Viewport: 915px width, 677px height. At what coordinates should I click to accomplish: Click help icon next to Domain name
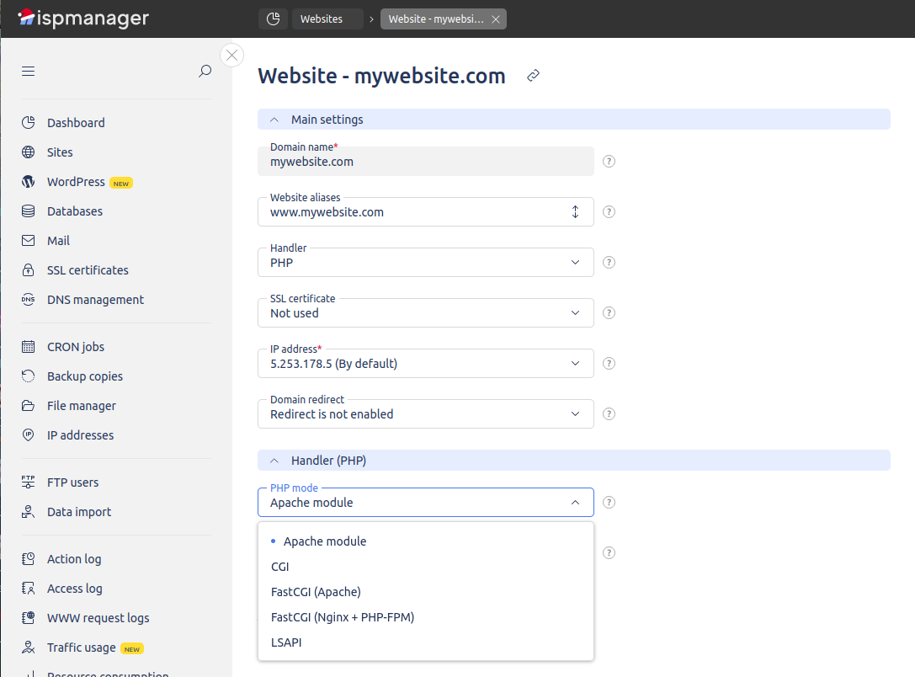pyautogui.click(x=609, y=161)
